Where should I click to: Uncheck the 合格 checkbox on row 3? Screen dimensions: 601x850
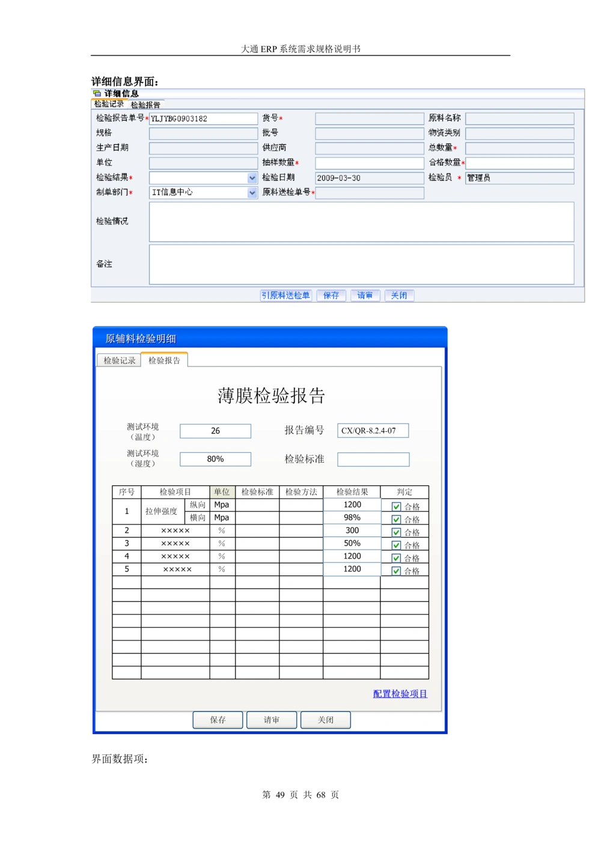395,544
